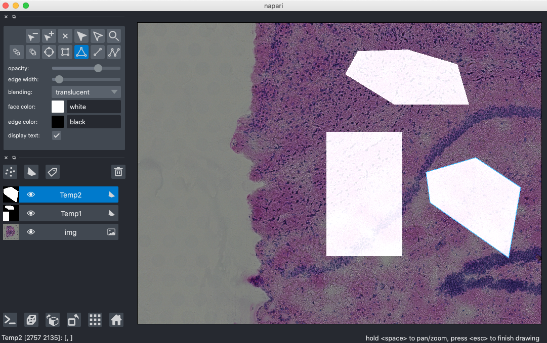Uncheck the display text checkbox

[56, 135]
